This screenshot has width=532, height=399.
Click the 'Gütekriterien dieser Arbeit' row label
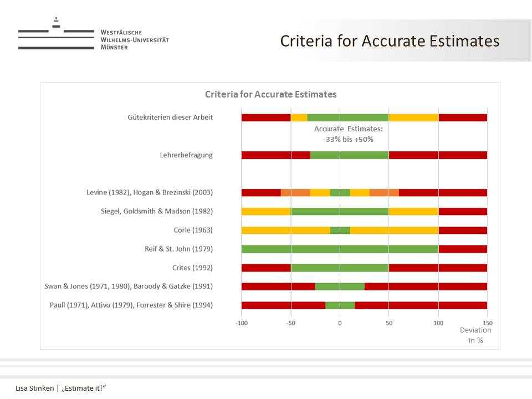click(x=170, y=117)
